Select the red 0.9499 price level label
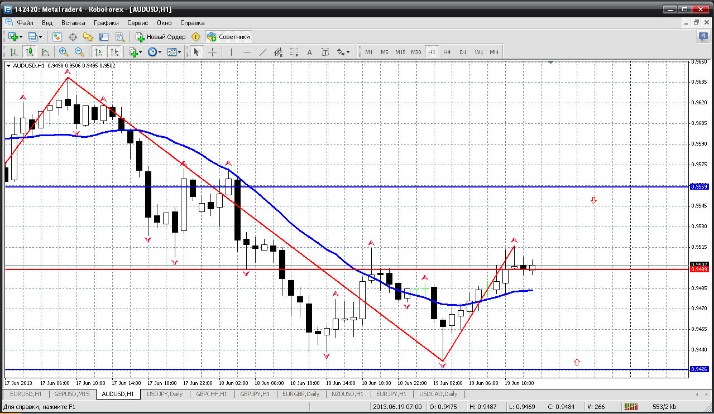 (x=699, y=269)
